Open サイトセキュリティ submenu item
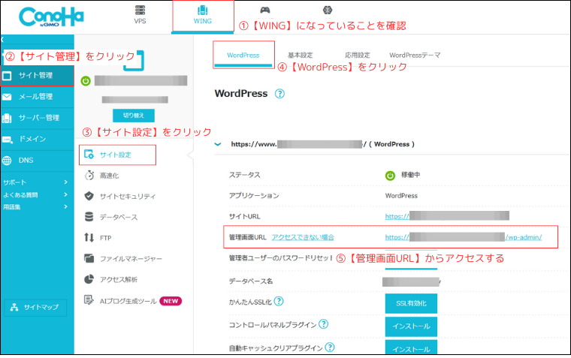The image size is (571, 358). click(x=128, y=197)
